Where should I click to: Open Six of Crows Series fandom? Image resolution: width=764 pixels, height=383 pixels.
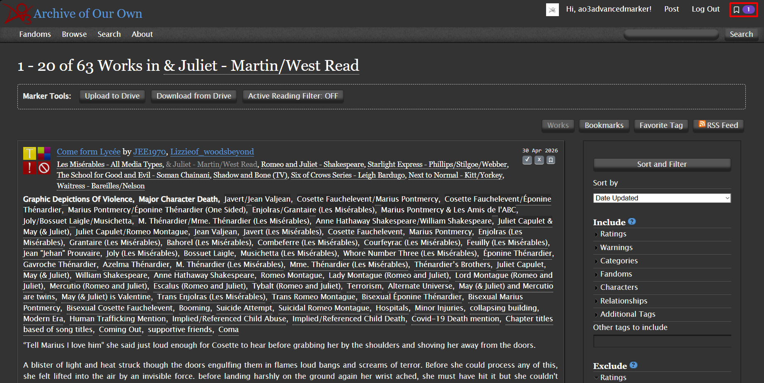[x=348, y=175]
